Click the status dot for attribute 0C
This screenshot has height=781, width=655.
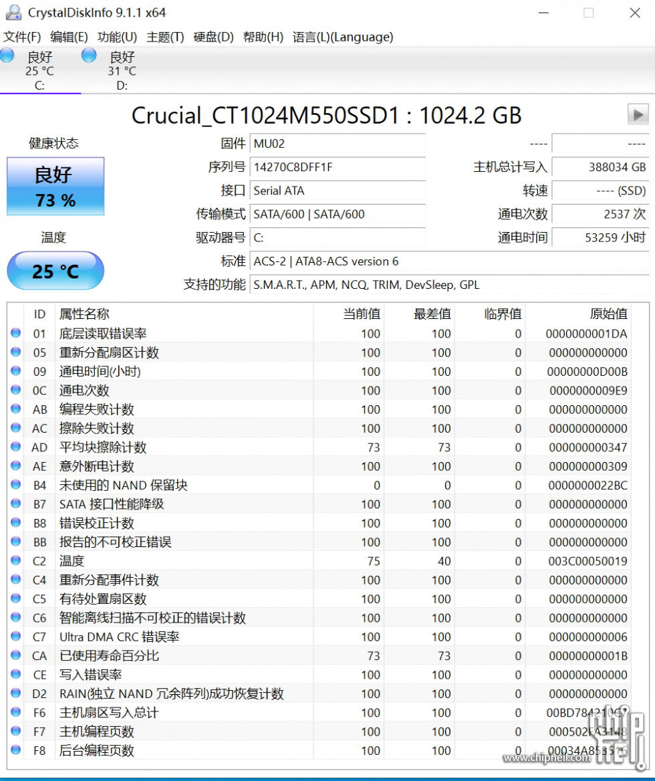click(16, 390)
